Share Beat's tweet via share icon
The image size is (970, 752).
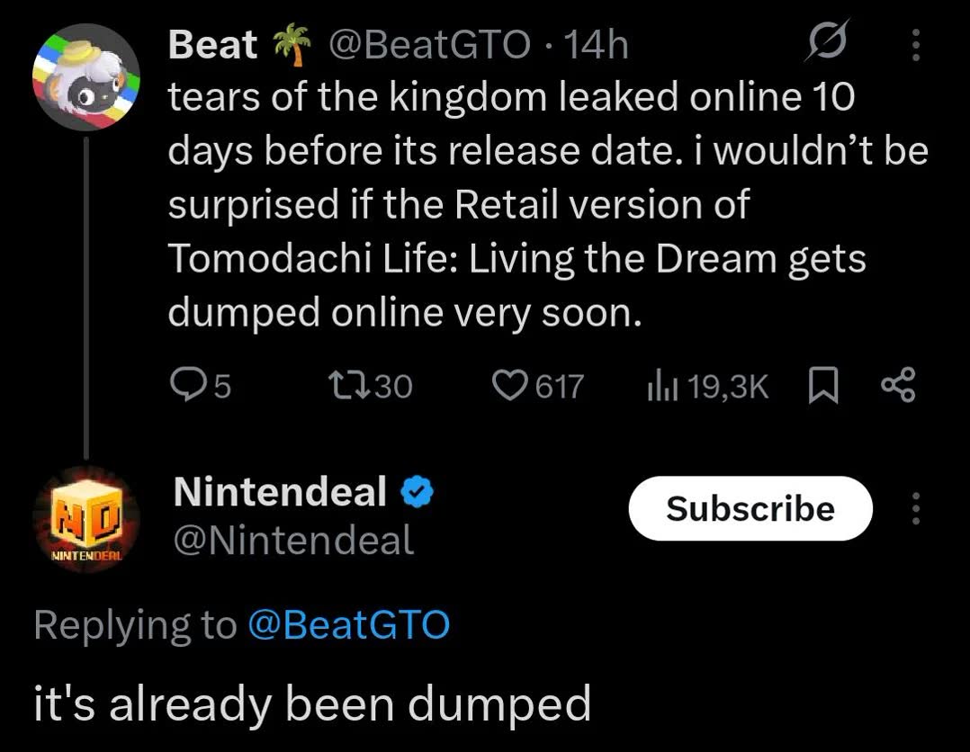click(898, 385)
